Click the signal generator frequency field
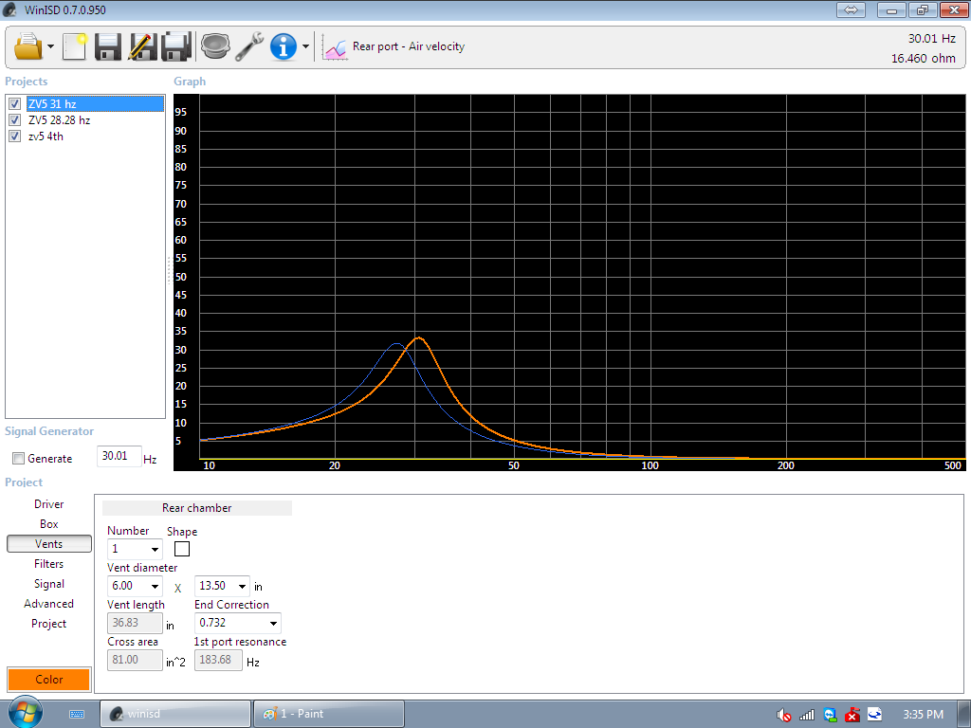 pyautogui.click(x=119, y=456)
